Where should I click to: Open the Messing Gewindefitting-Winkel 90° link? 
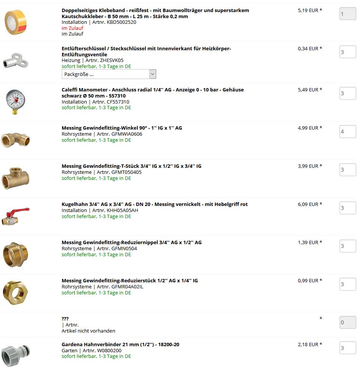tap(122, 128)
